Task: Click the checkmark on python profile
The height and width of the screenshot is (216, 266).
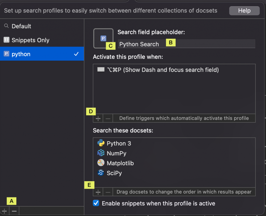Action: pyautogui.click(x=76, y=54)
